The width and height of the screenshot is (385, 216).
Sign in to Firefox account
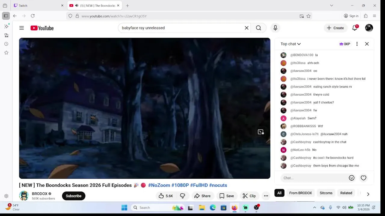(x=351, y=16)
